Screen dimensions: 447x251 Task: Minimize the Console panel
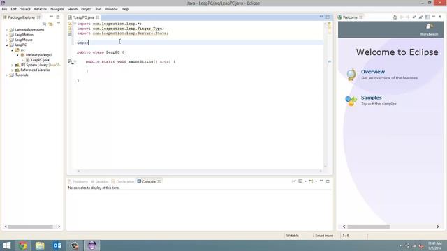coord(321,181)
